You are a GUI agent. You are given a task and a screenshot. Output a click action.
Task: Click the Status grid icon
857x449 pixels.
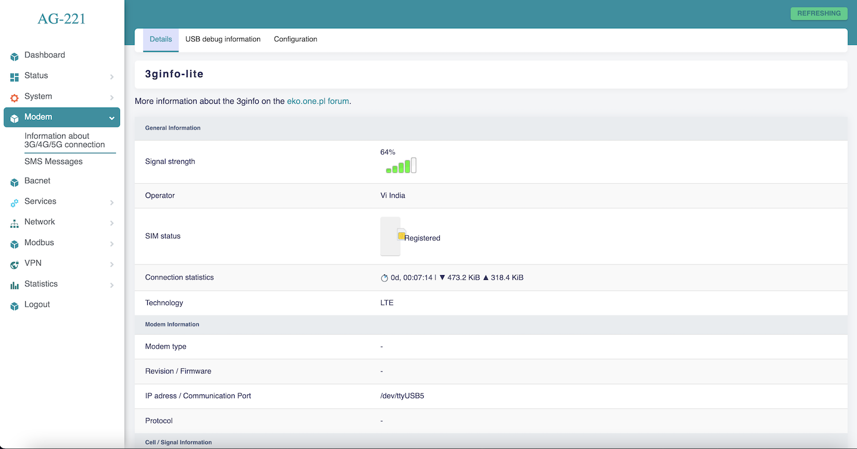point(14,77)
